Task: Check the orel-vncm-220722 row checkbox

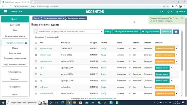Action: [36, 94]
